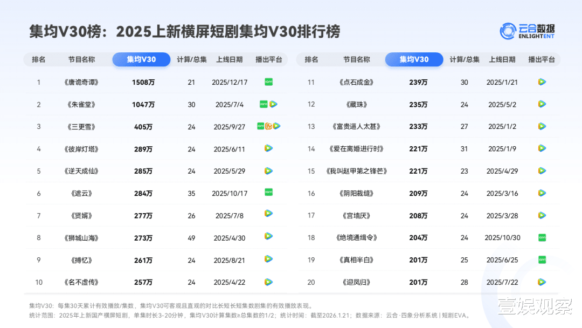Screen dimensions: 582x328
Task: Click the Tencent Video icon for 《迎凤归》
Action: pos(542,282)
